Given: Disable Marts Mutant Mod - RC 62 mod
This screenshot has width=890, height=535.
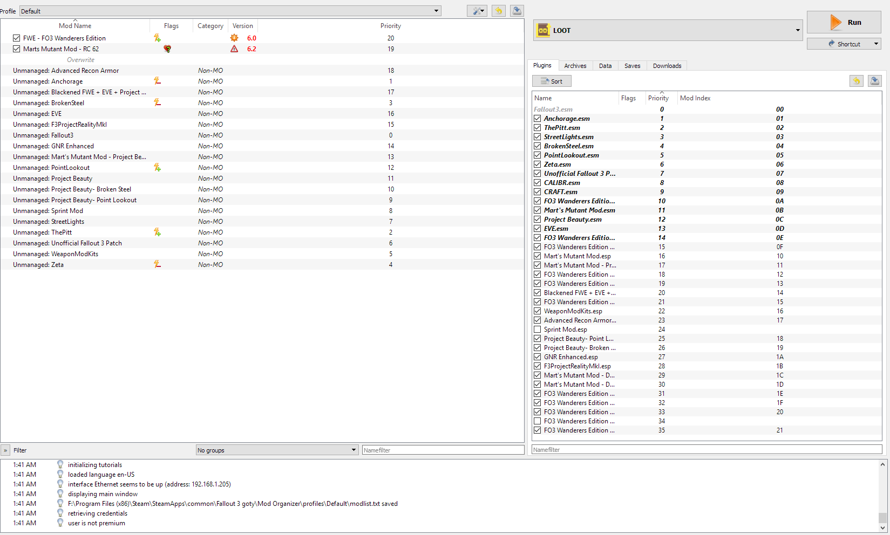Looking at the screenshot, I should click(x=17, y=49).
